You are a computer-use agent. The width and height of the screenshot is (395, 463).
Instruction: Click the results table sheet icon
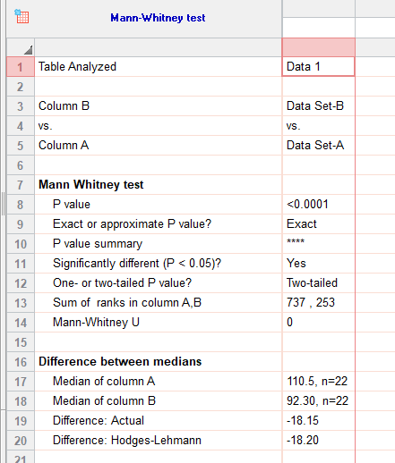21,16
